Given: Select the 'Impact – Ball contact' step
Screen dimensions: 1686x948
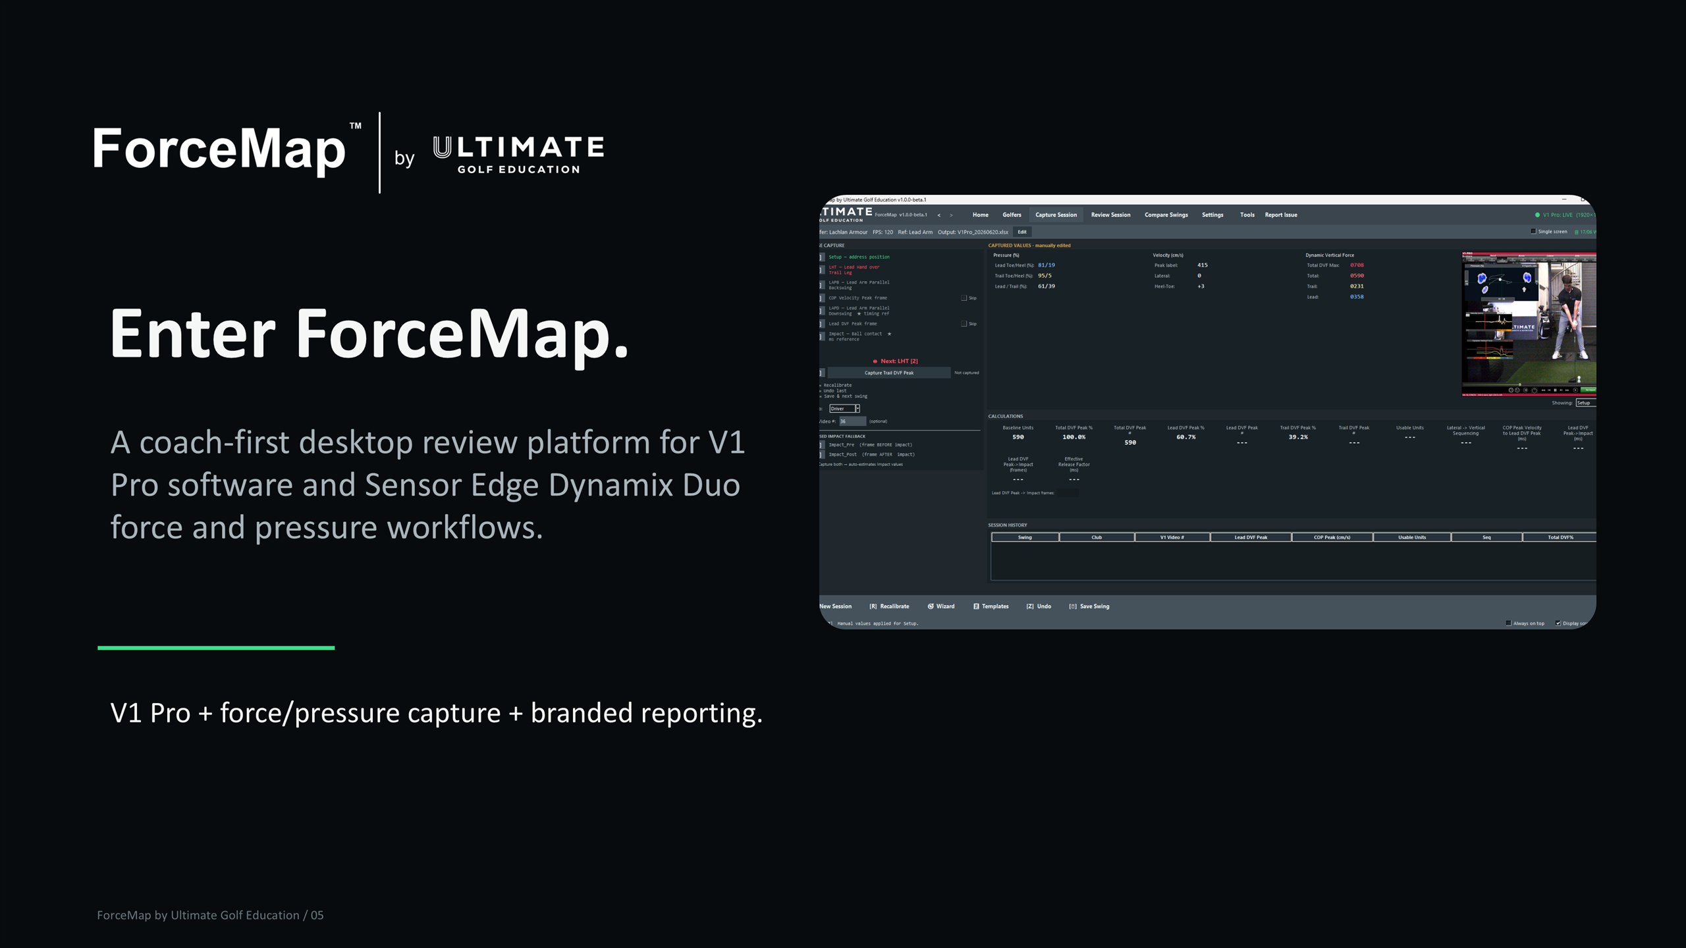Looking at the screenshot, I should [x=859, y=336].
